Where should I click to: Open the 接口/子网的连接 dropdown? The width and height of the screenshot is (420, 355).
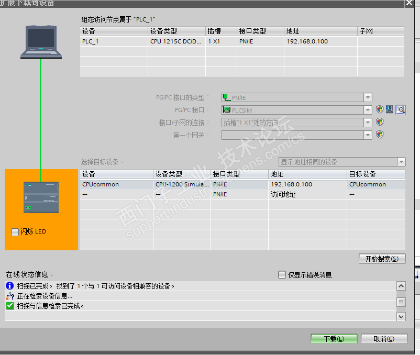(x=368, y=123)
